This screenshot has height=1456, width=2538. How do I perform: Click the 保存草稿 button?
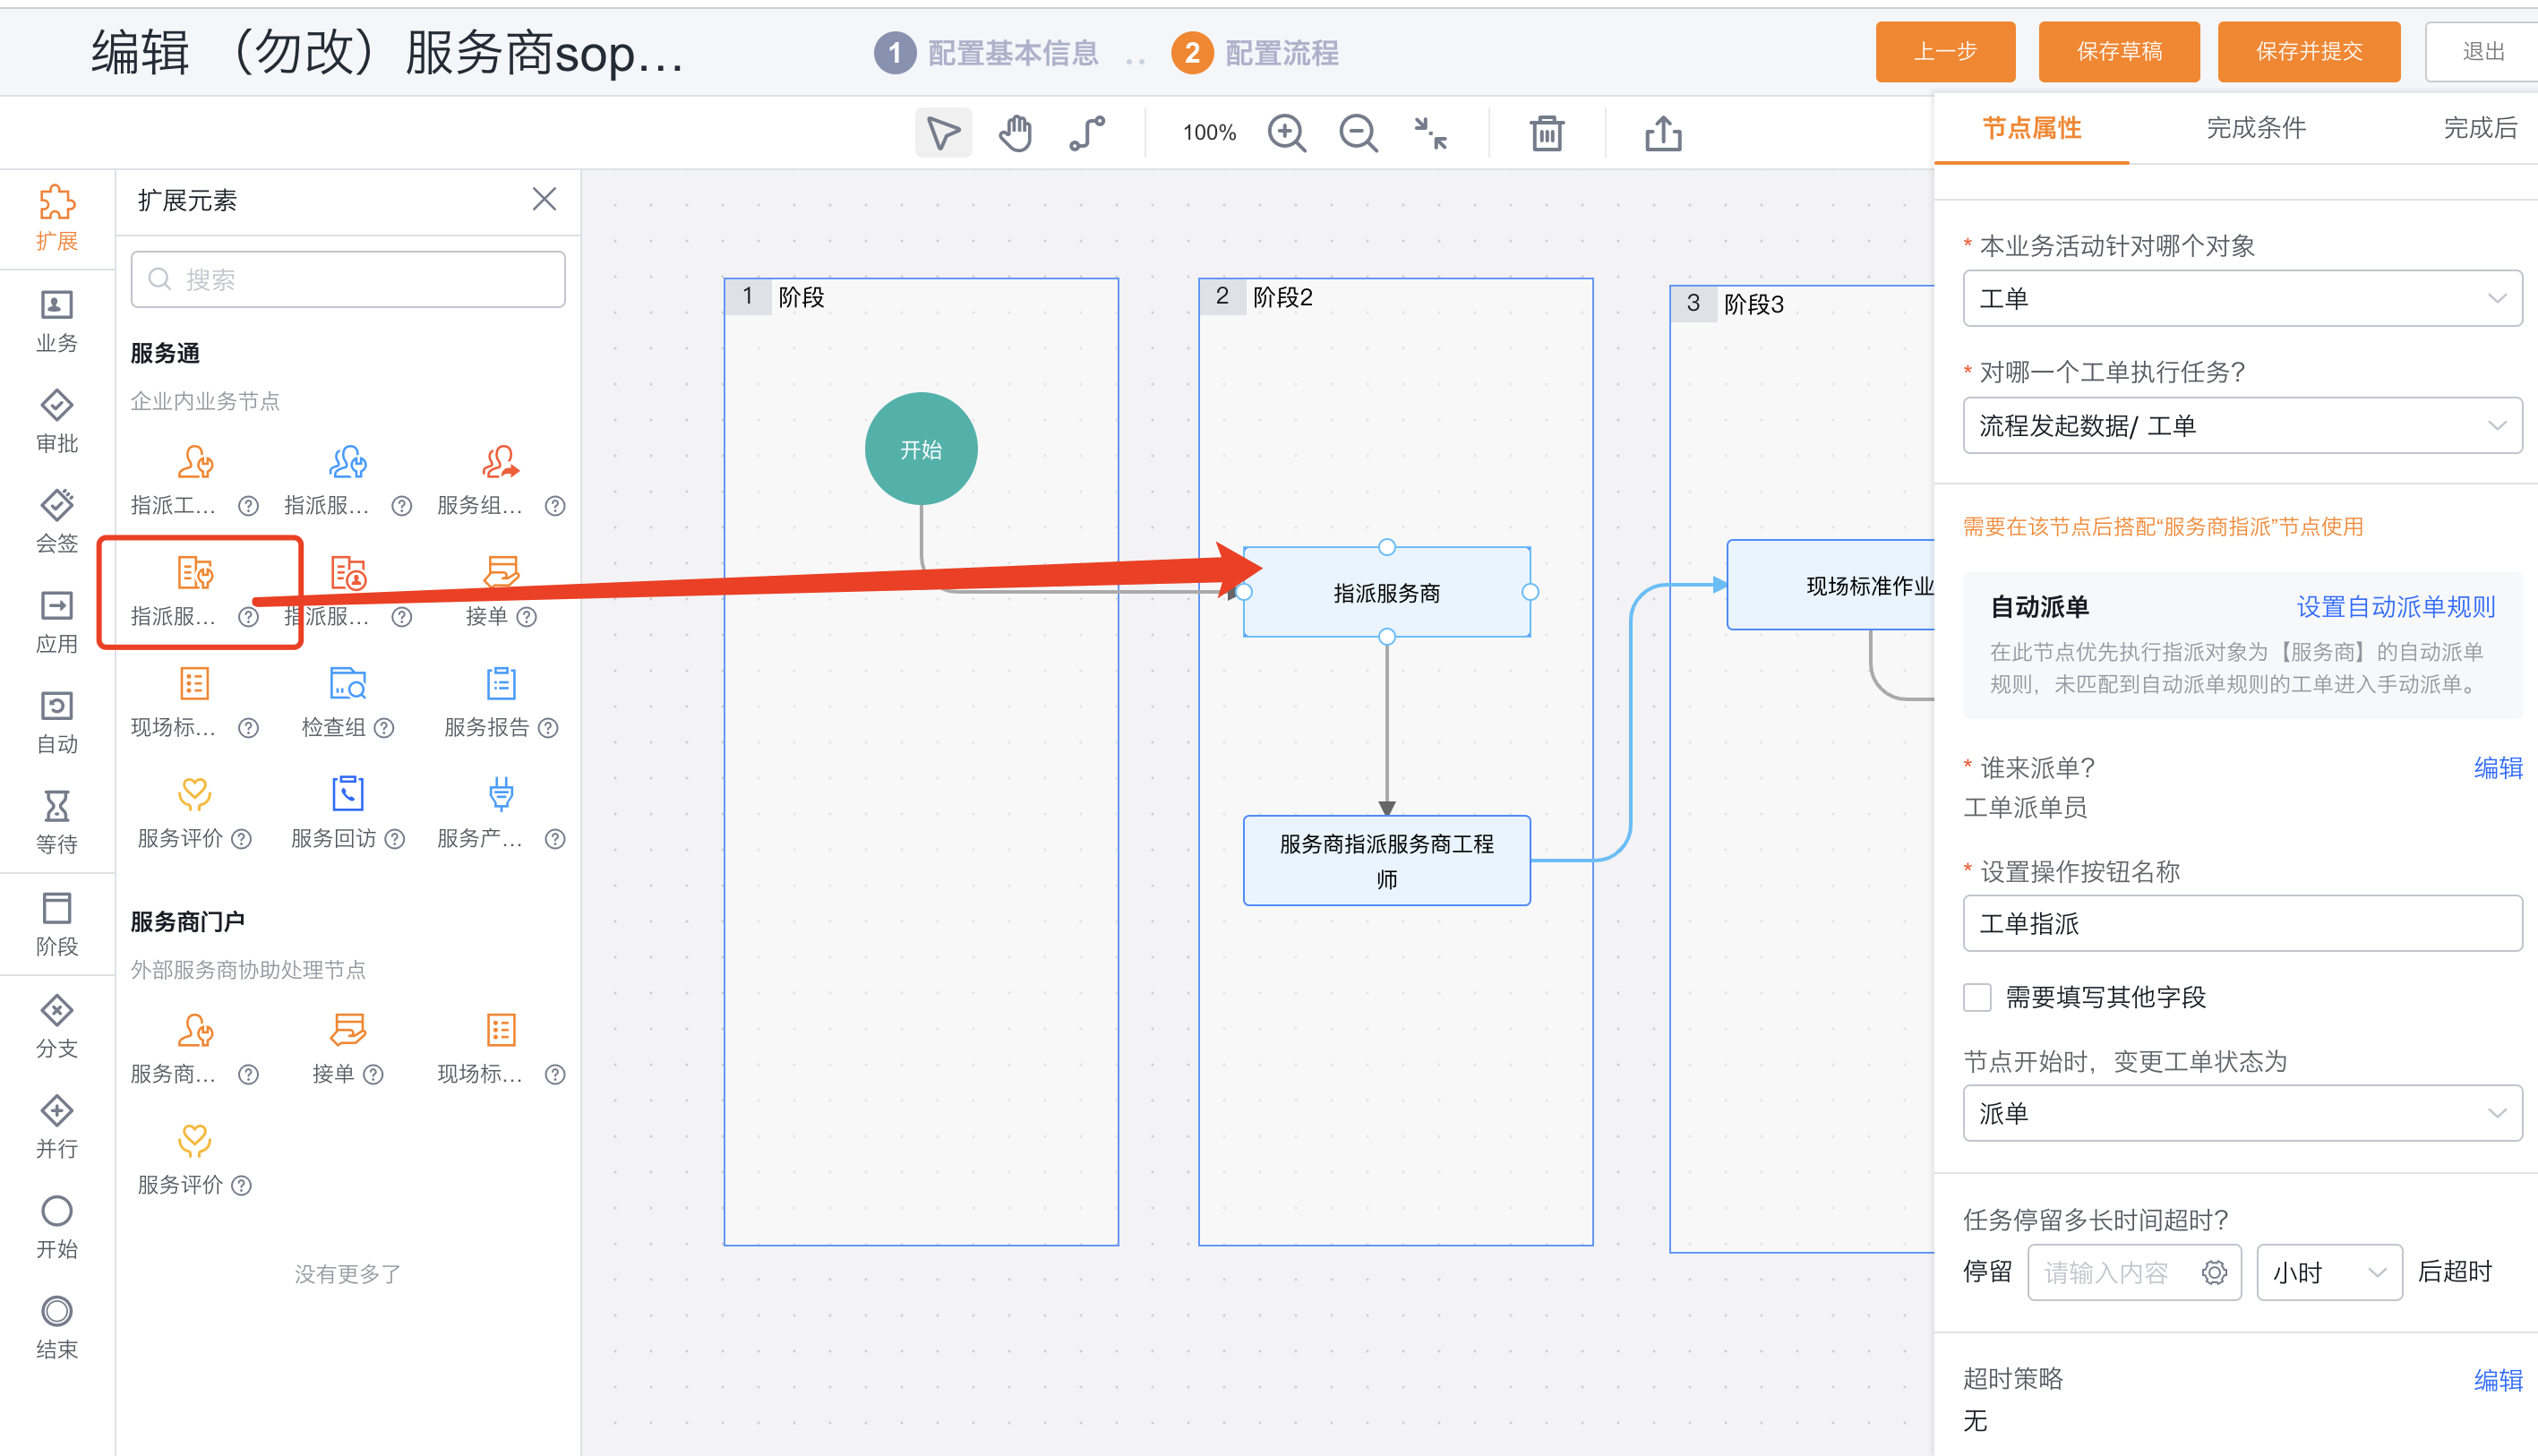click(x=2119, y=52)
